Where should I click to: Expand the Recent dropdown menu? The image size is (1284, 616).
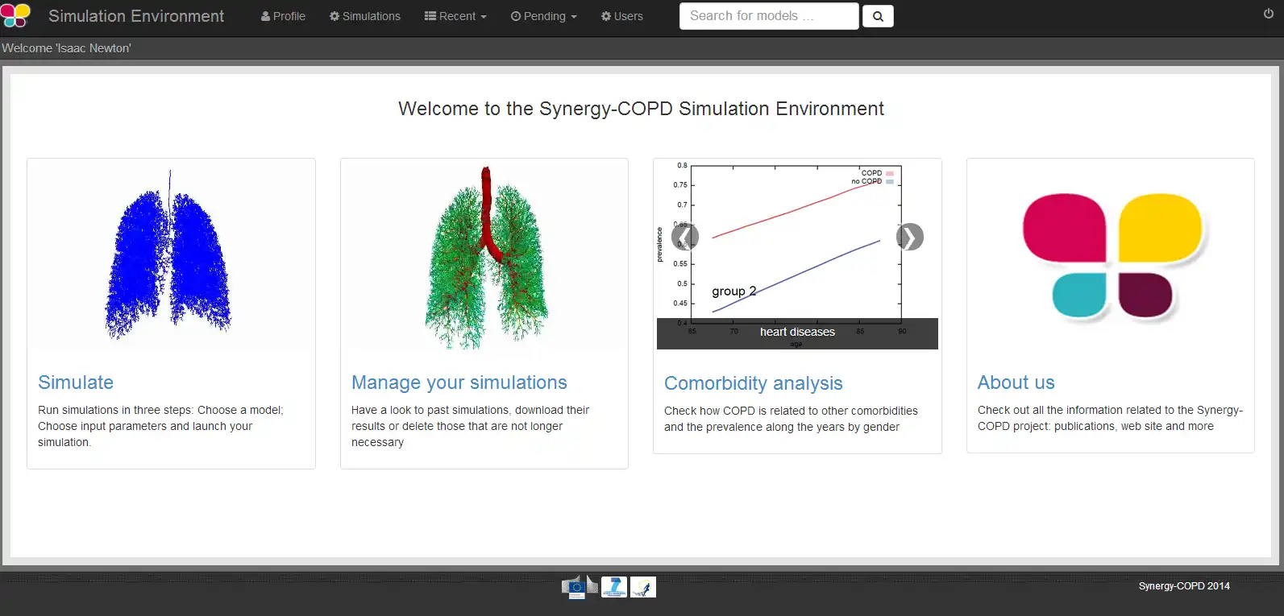click(x=455, y=16)
